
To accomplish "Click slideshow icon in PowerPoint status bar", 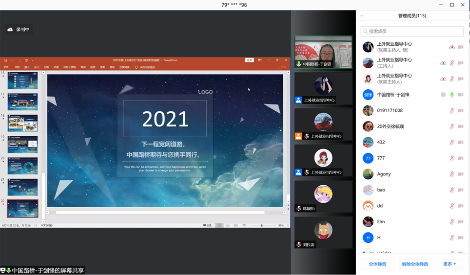I will pos(244,225).
